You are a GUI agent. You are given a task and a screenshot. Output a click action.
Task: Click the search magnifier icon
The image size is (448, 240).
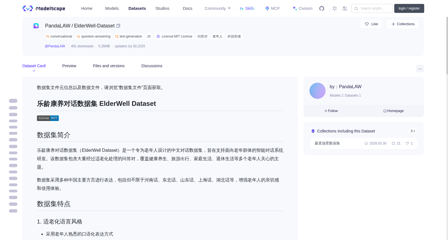[356, 8]
